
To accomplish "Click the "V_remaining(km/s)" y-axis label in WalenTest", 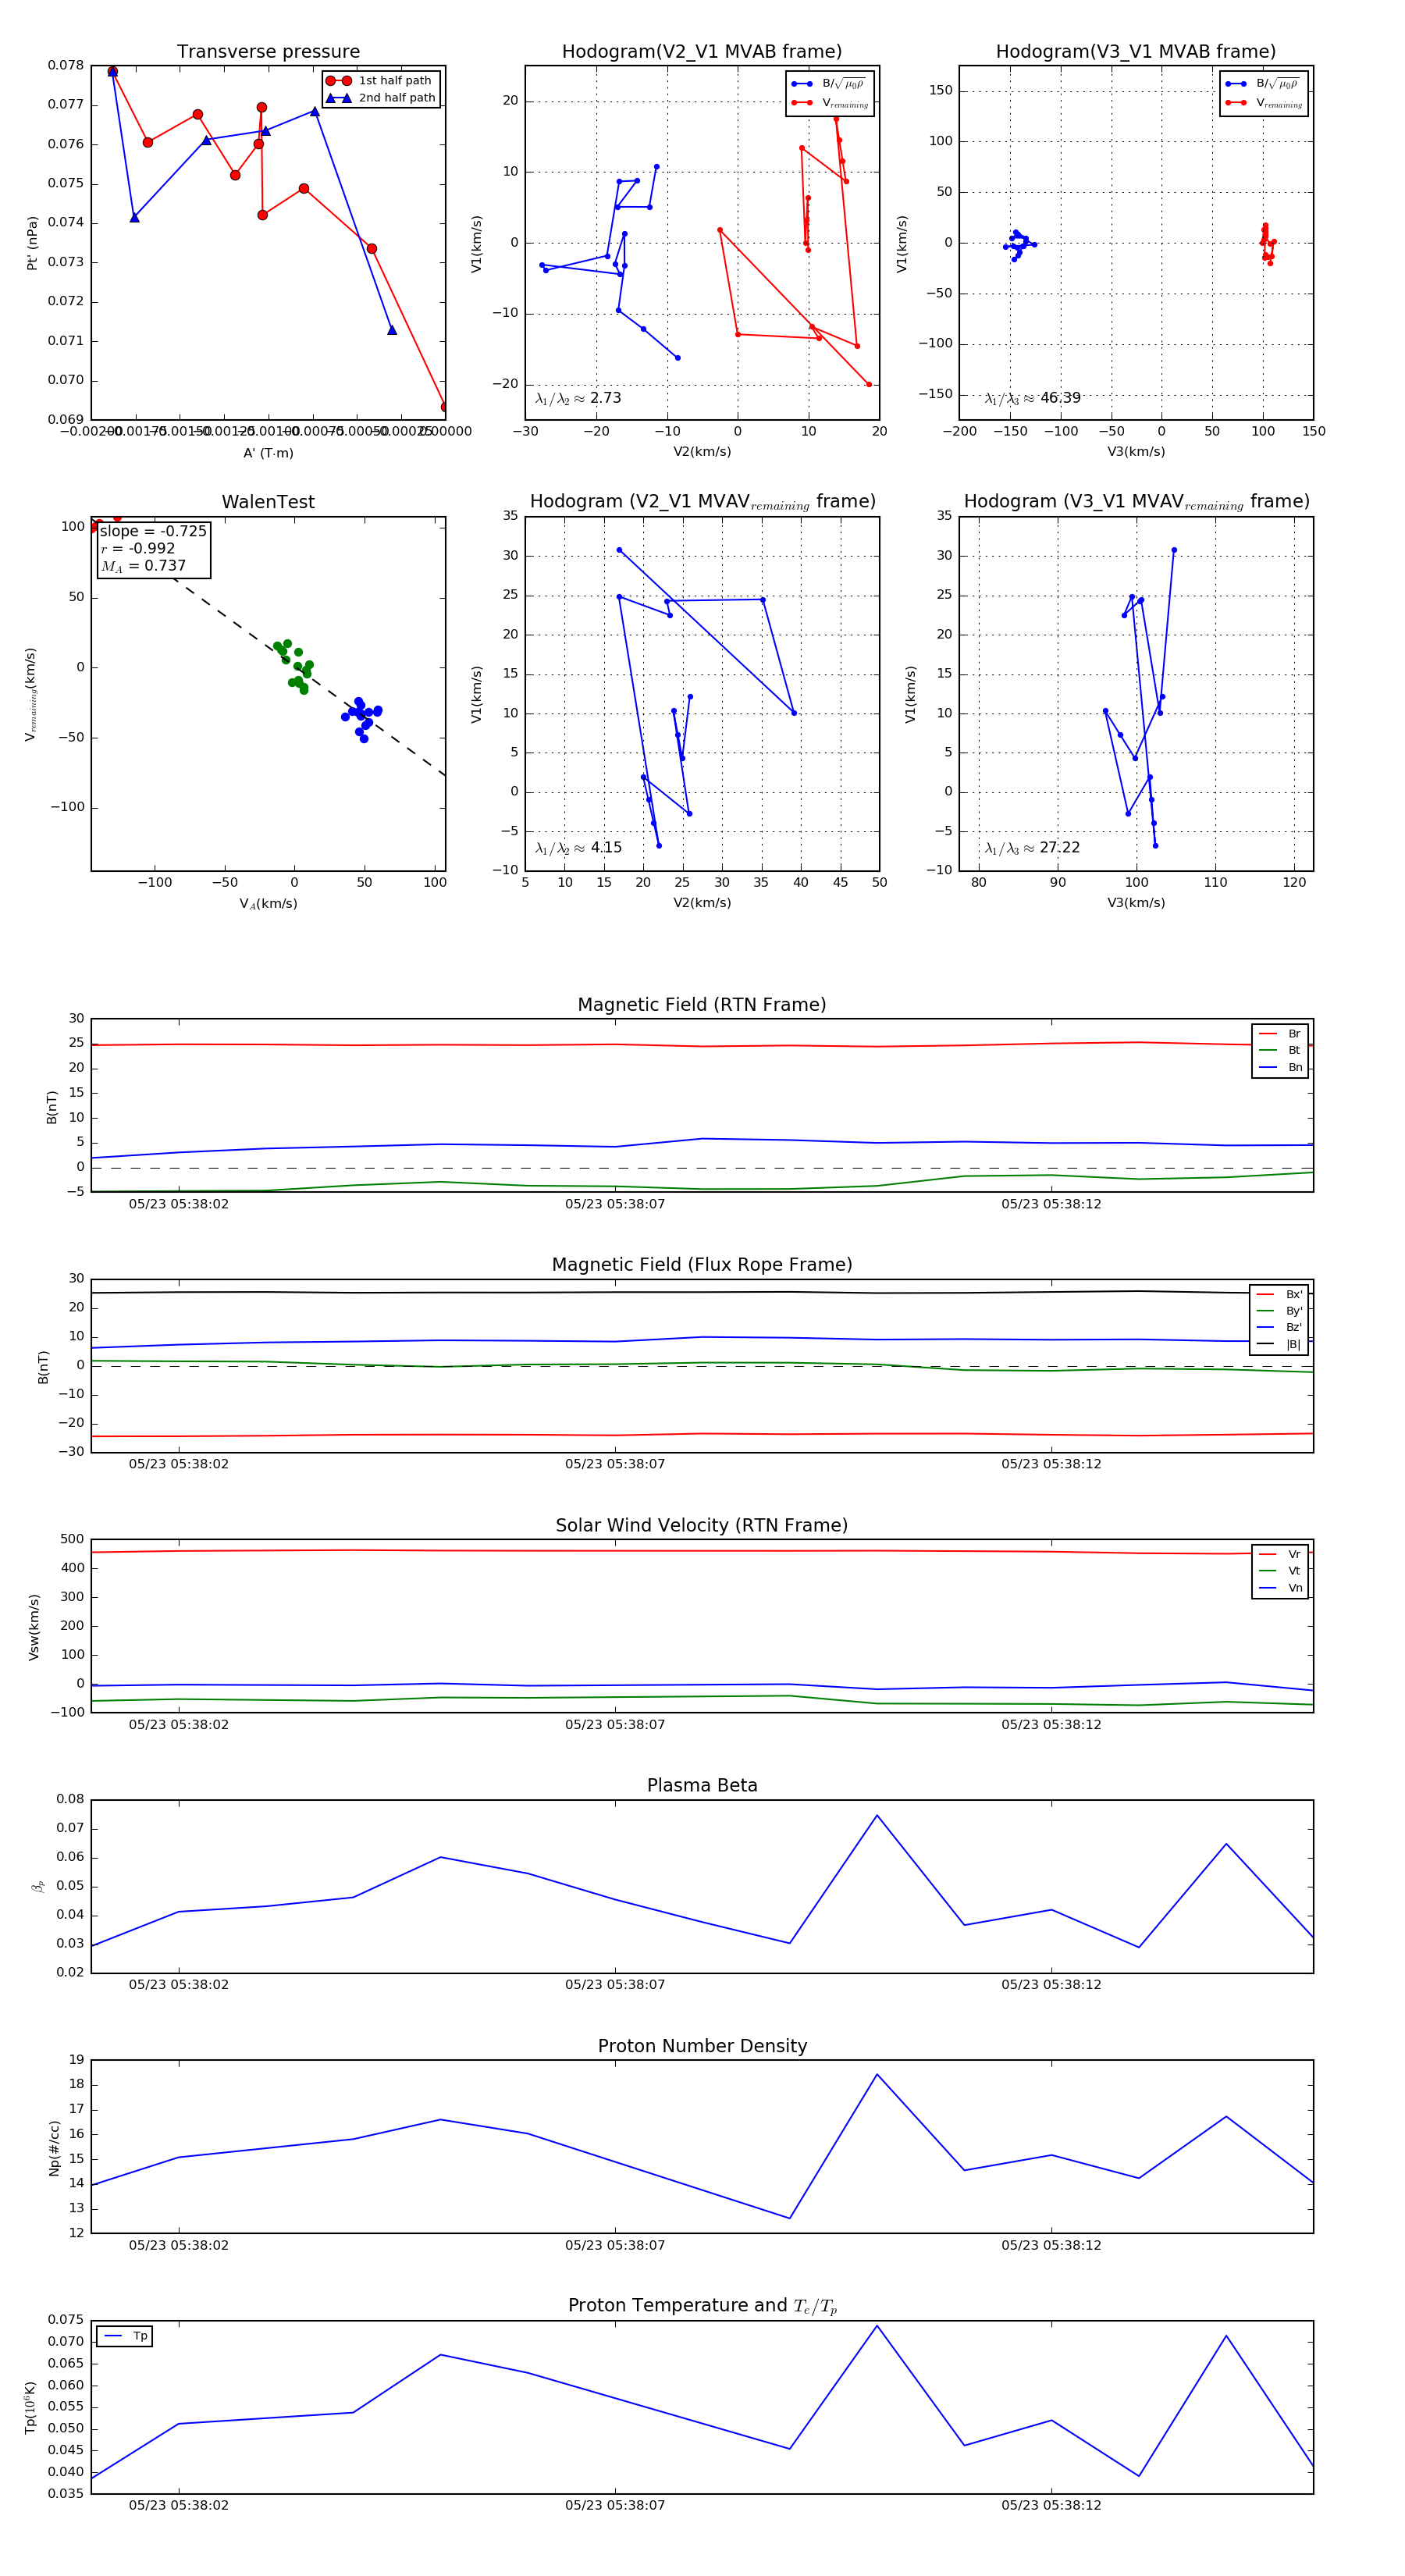I will 31,694.
